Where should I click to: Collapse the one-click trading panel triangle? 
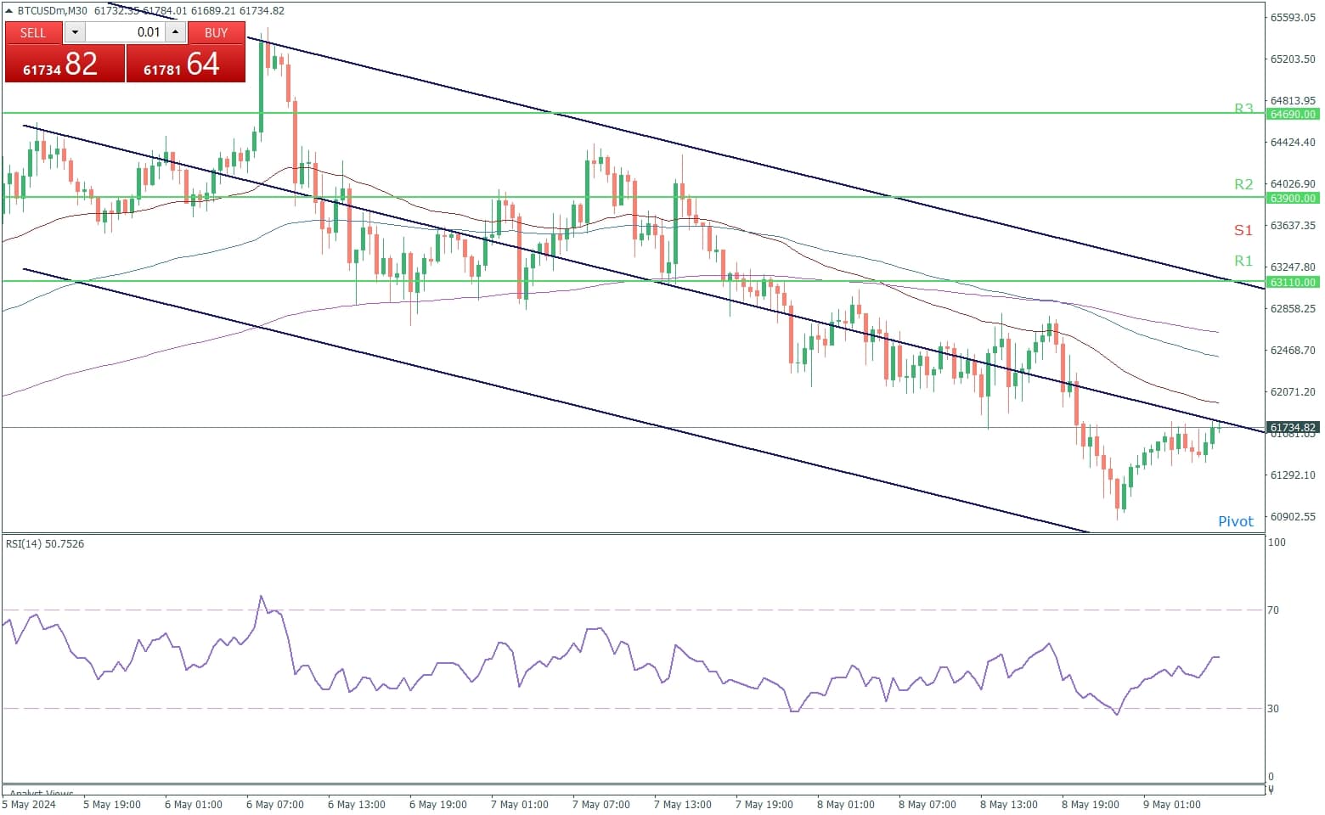[9, 11]
